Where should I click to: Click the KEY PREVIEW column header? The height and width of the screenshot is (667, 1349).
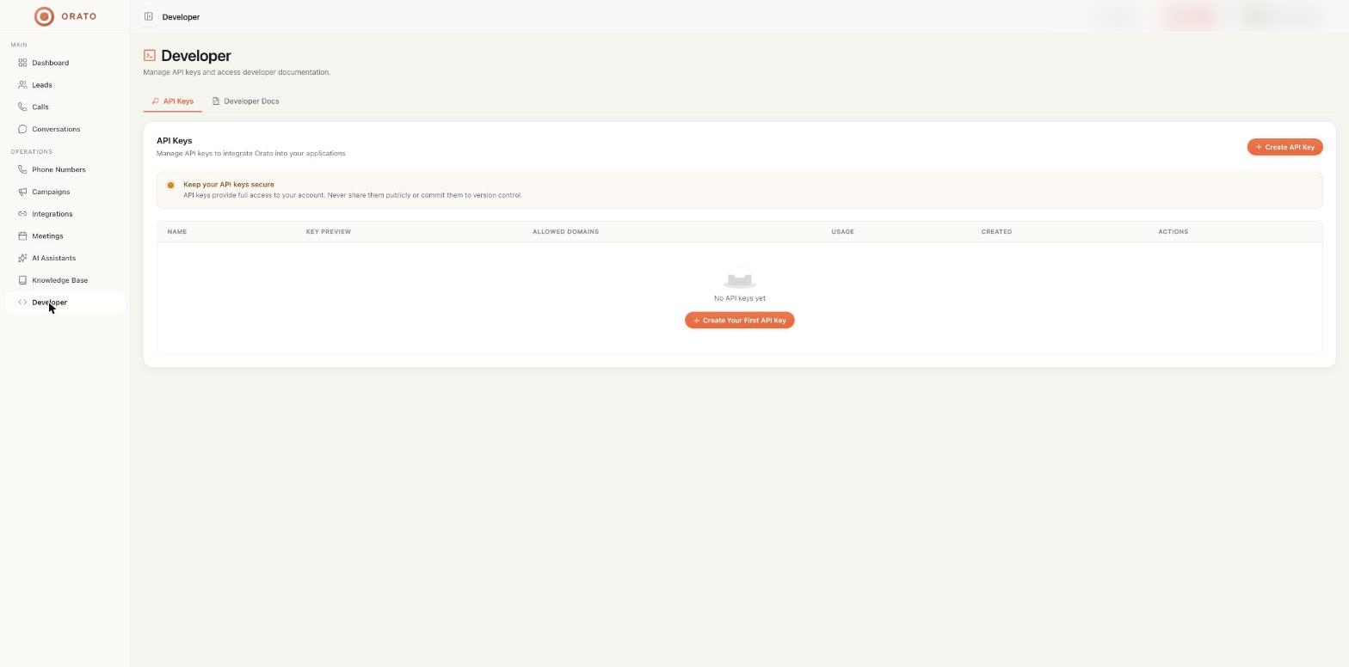click(x=328, y=232)
